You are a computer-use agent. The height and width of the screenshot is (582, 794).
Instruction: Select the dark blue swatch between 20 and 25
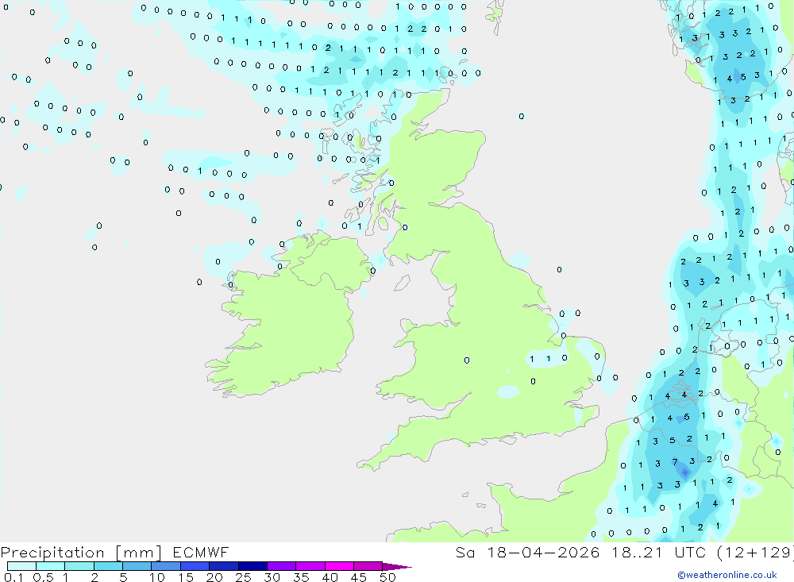point(223,566)
